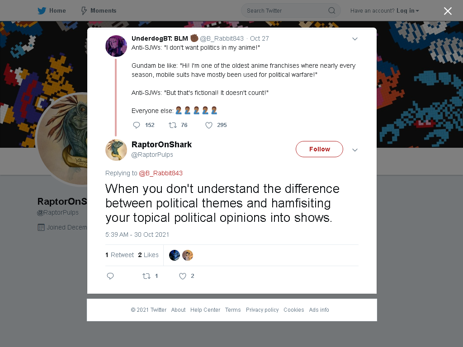This screenshot has height=347, width=463.
Task: Open Moments via lightning bolt icon
Action: pyautogui.click(x=84, y=11)
